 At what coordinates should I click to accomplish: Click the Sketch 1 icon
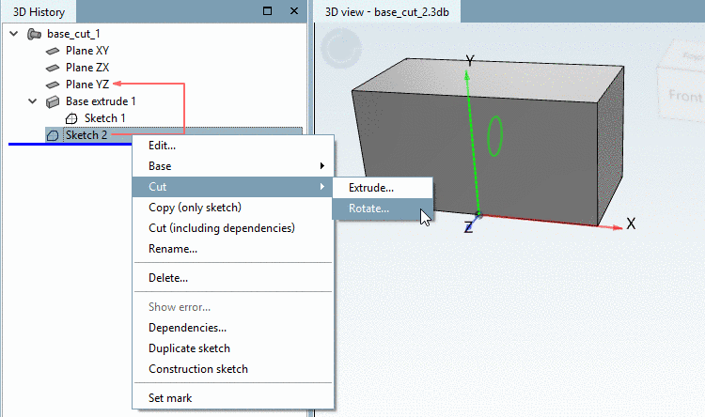click(x=71, y=118)
